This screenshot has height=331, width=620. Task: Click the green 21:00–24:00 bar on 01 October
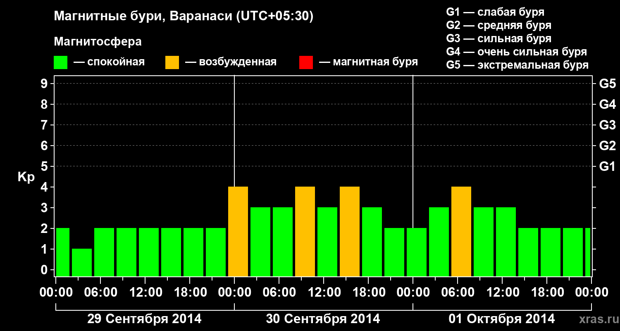click(x=573, y=252)
